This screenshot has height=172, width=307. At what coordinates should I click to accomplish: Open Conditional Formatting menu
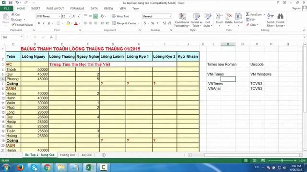[x=182, y=20]
